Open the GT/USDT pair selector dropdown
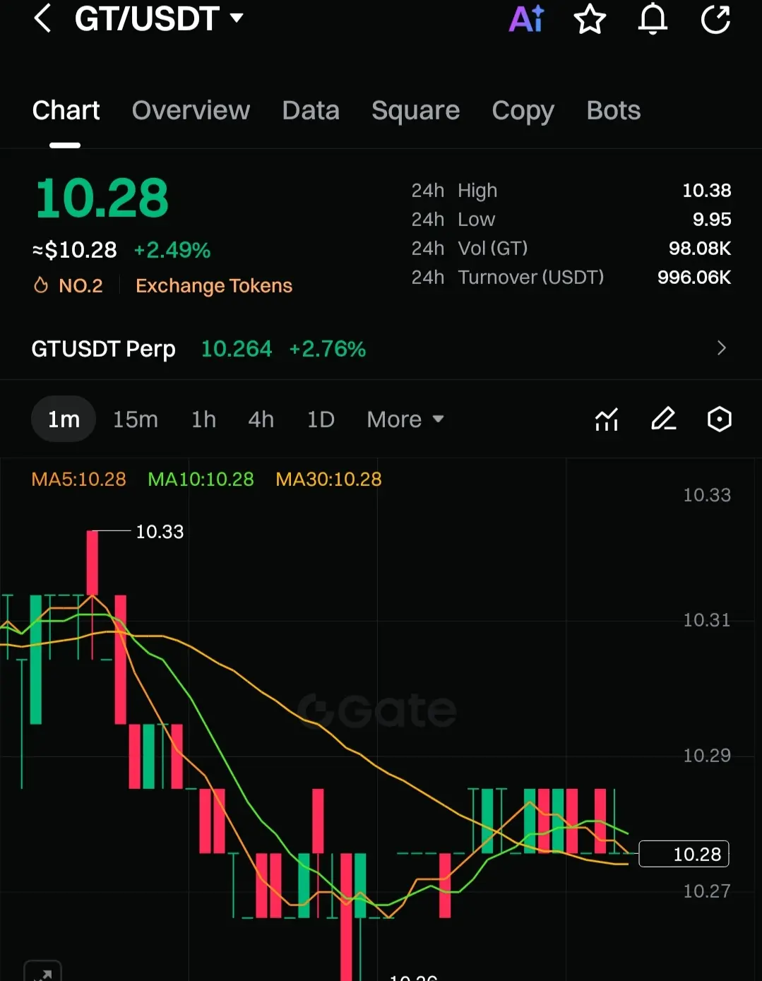Screen dimensions: 762x981 click(159, 18)
